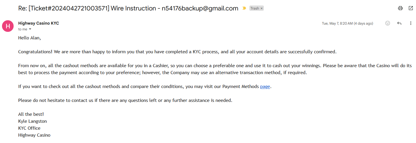Click the Print all printer icon

pyautogui.click(x=400, y=8)
